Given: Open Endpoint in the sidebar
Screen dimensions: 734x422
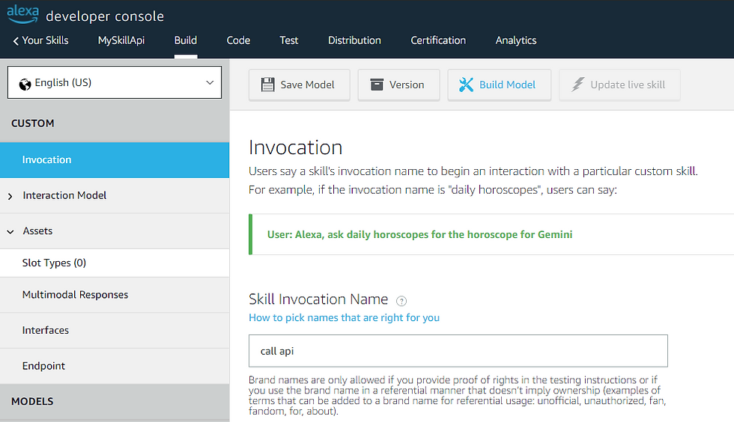Looking at the screenshot, I should point(115,366).
